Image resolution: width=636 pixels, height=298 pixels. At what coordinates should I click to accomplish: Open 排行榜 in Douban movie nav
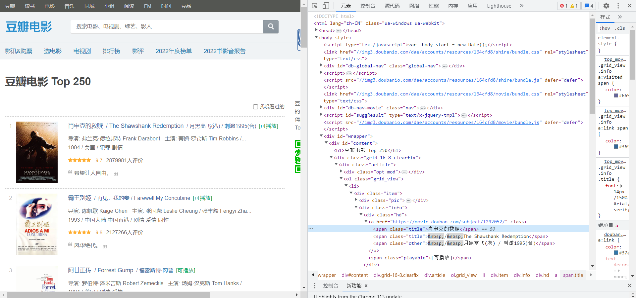[111, 51]
